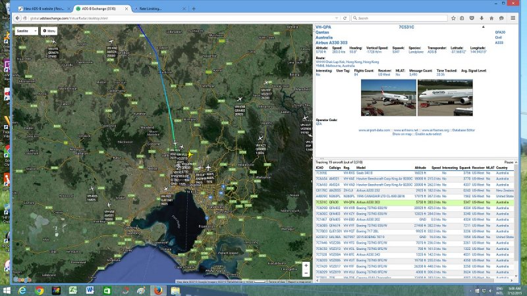
Task: Sort list by Country column header
Action: click(501, 168)
